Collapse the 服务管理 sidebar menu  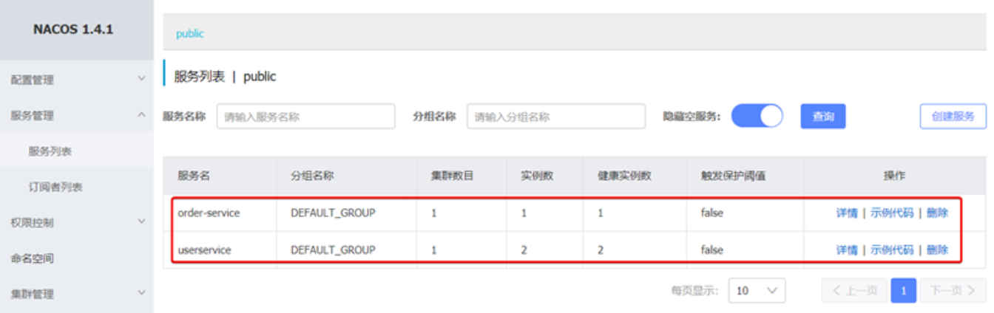[x=76, y=116]
